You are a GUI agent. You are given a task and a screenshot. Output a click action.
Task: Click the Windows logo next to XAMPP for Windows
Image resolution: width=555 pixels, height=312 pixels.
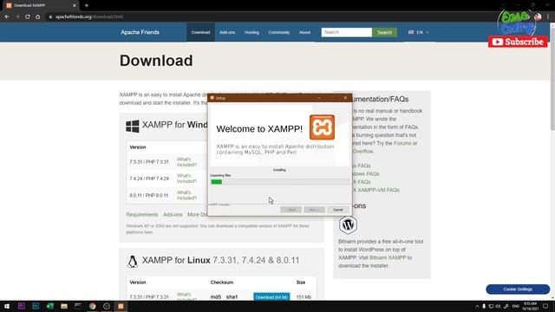(x=133, y=127)
